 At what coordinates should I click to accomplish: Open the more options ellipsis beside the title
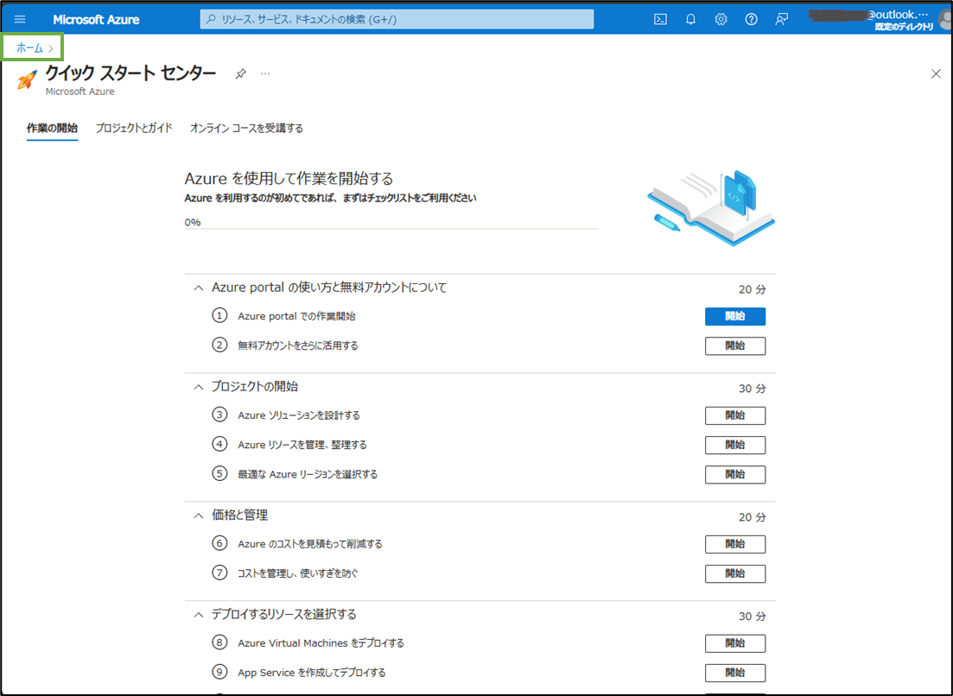pyautogui.click(x=265, y=73)
